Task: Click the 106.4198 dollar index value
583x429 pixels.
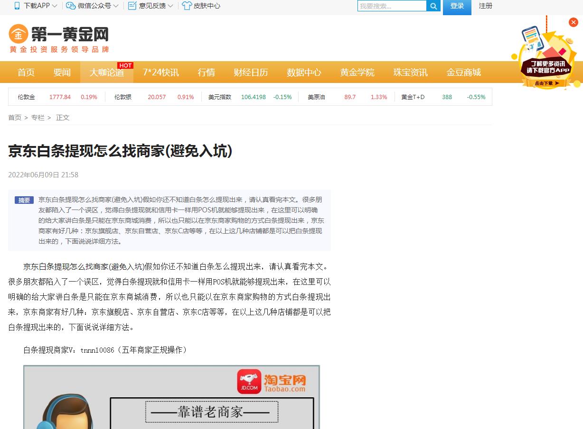Action: [x=254, y=97]
